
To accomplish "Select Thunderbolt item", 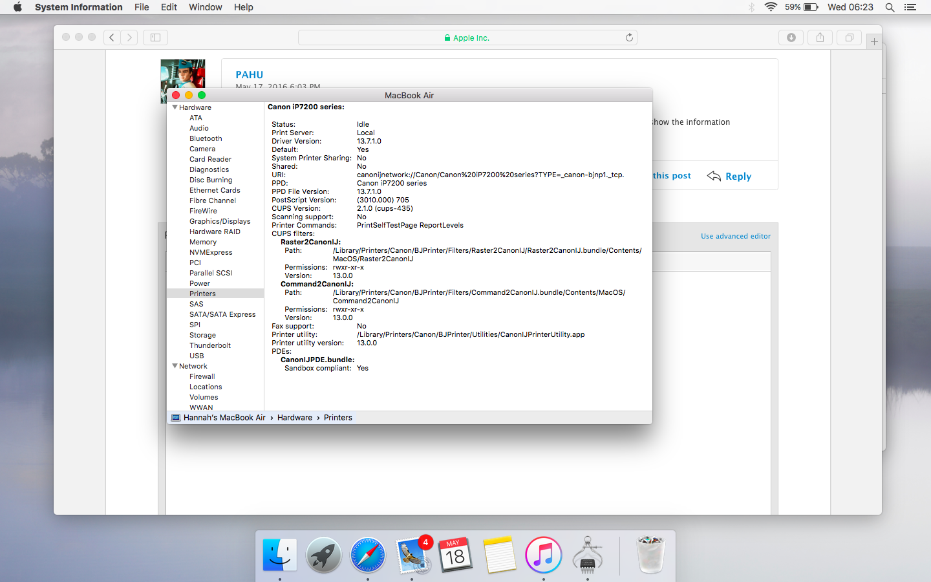I will tap(210, 345).
